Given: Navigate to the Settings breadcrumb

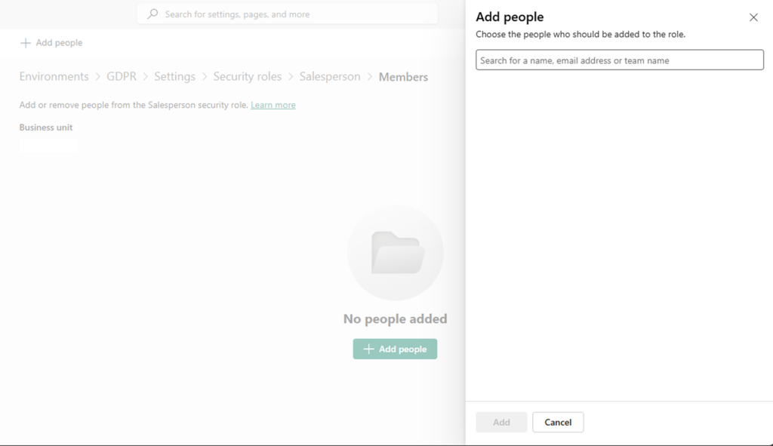Looking at the screenshot, I should pyautogui.click(x=174, y=77).
